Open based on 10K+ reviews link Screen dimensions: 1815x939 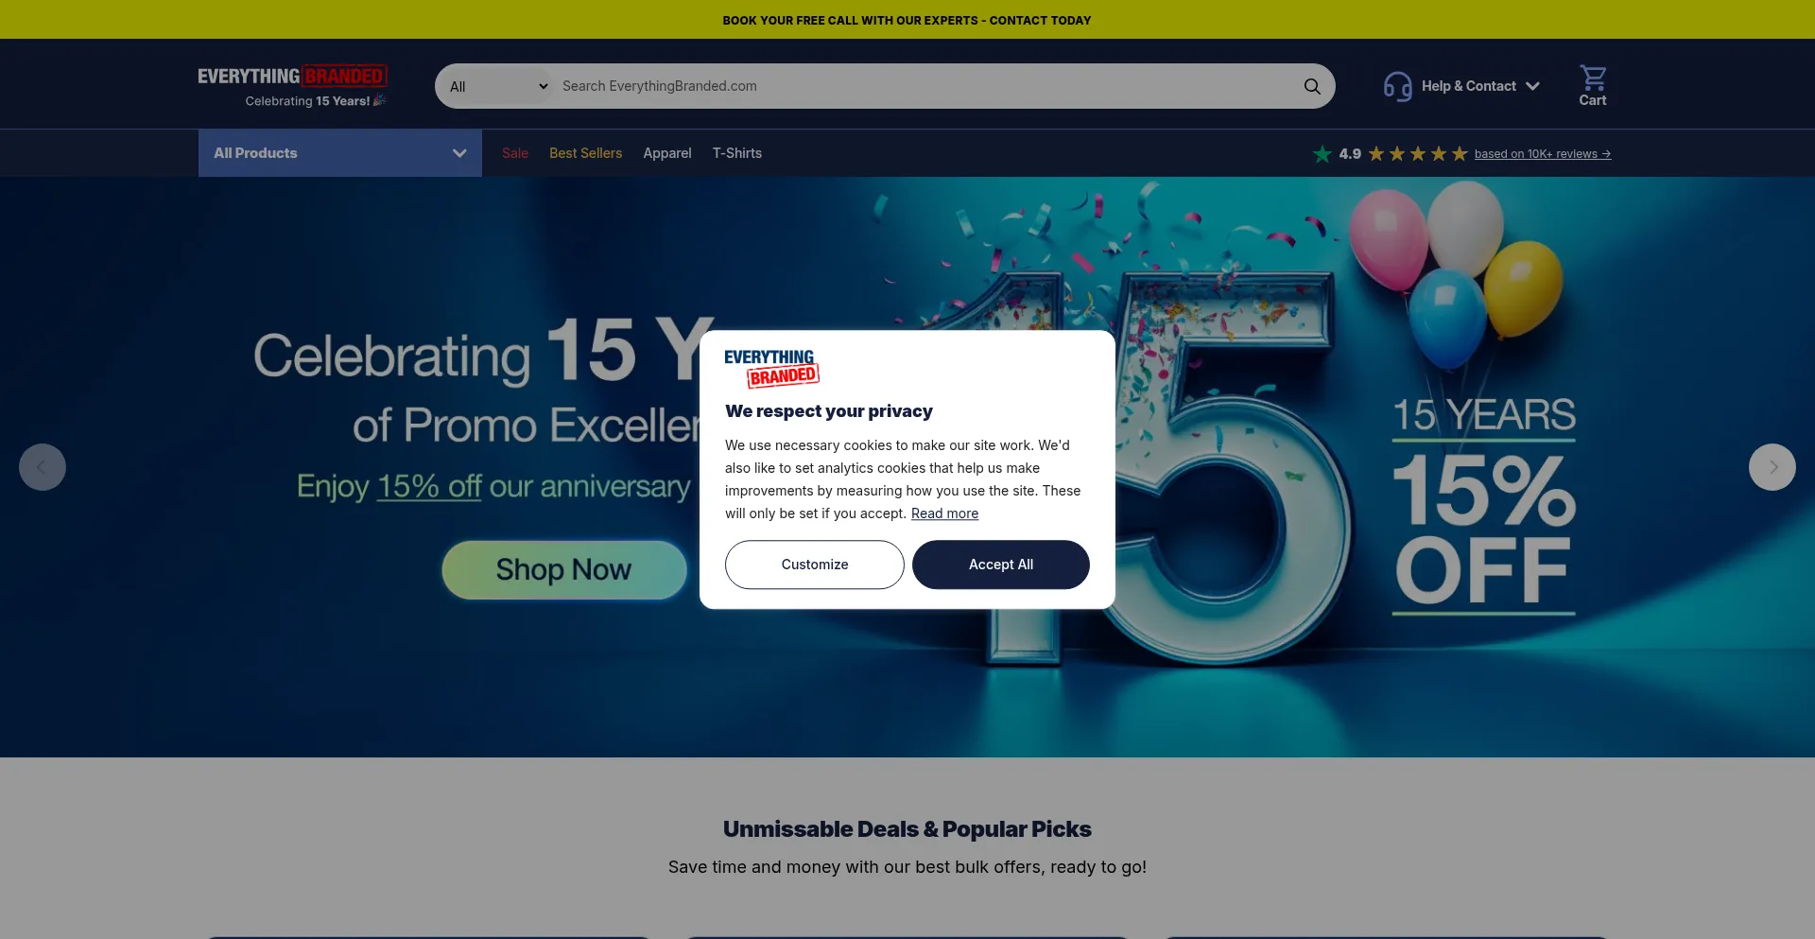tap(1543, 154)
